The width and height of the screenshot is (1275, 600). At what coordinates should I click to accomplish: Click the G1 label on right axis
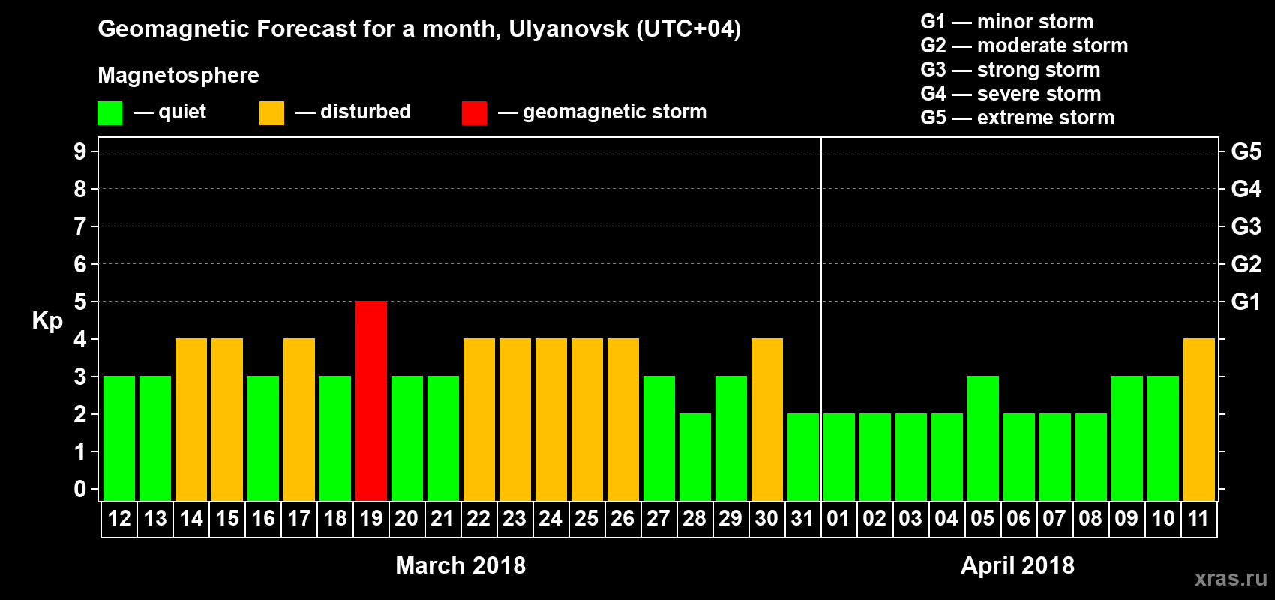(1246, 301)
